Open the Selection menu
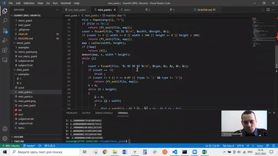Image resolution: width=278 pixels, height=156 pixels. pos(29,3)
